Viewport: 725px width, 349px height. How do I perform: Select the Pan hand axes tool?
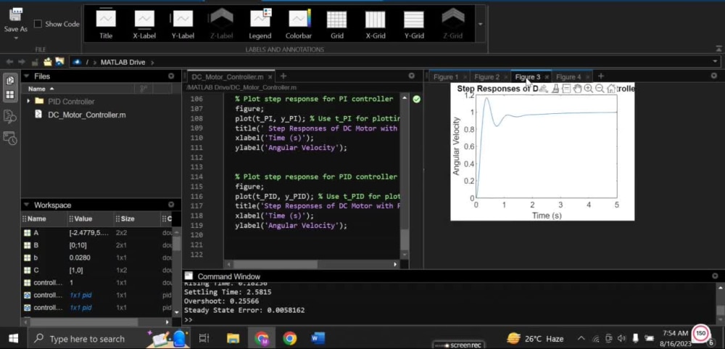(x=578, y=89)
